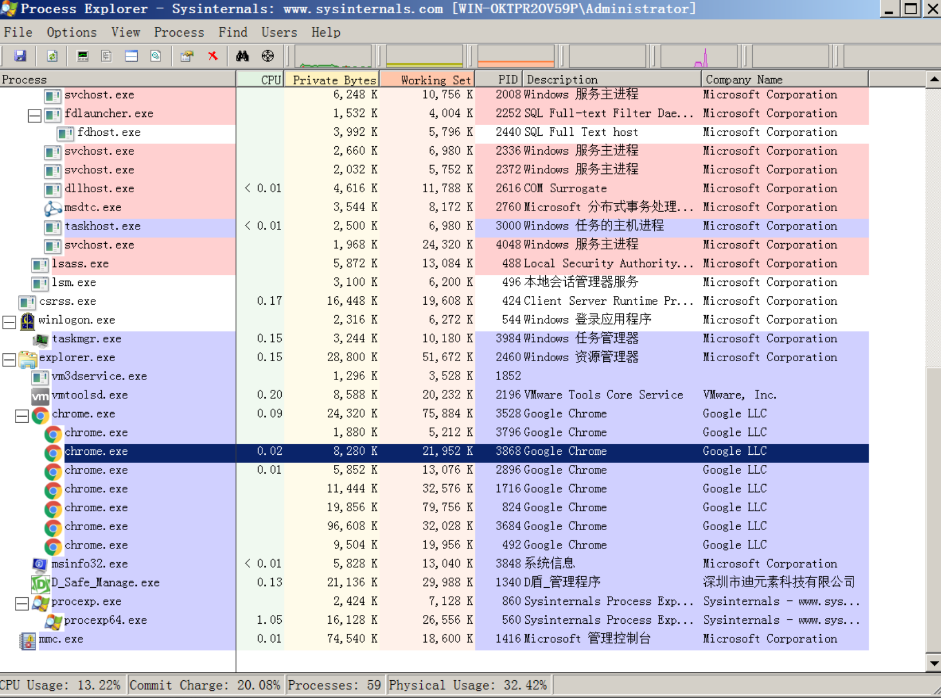Click the D_Safe_Manage.exe green icon
The height and width of the screenshot is (698, 941).
40,583
